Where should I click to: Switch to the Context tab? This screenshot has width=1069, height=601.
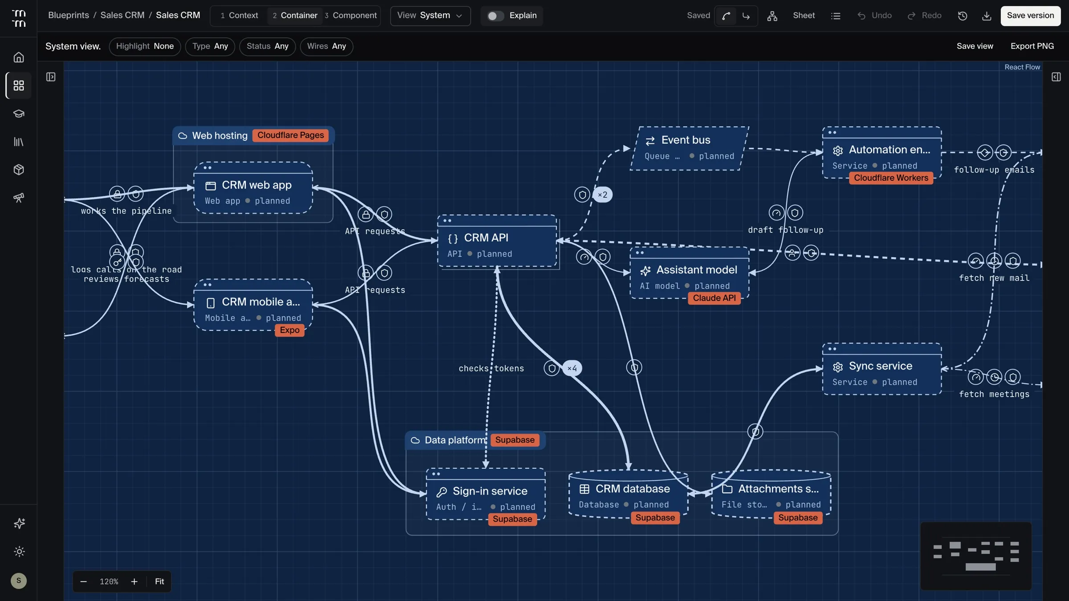tap(239, 16)
